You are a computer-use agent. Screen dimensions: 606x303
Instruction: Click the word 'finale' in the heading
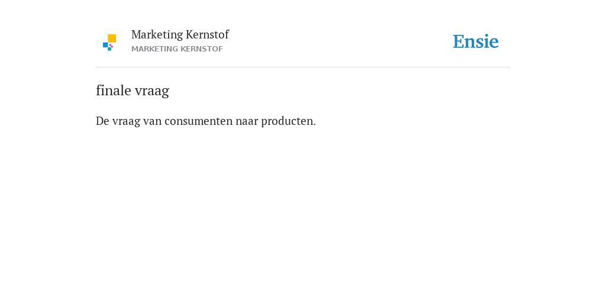[x=114, y=91]
